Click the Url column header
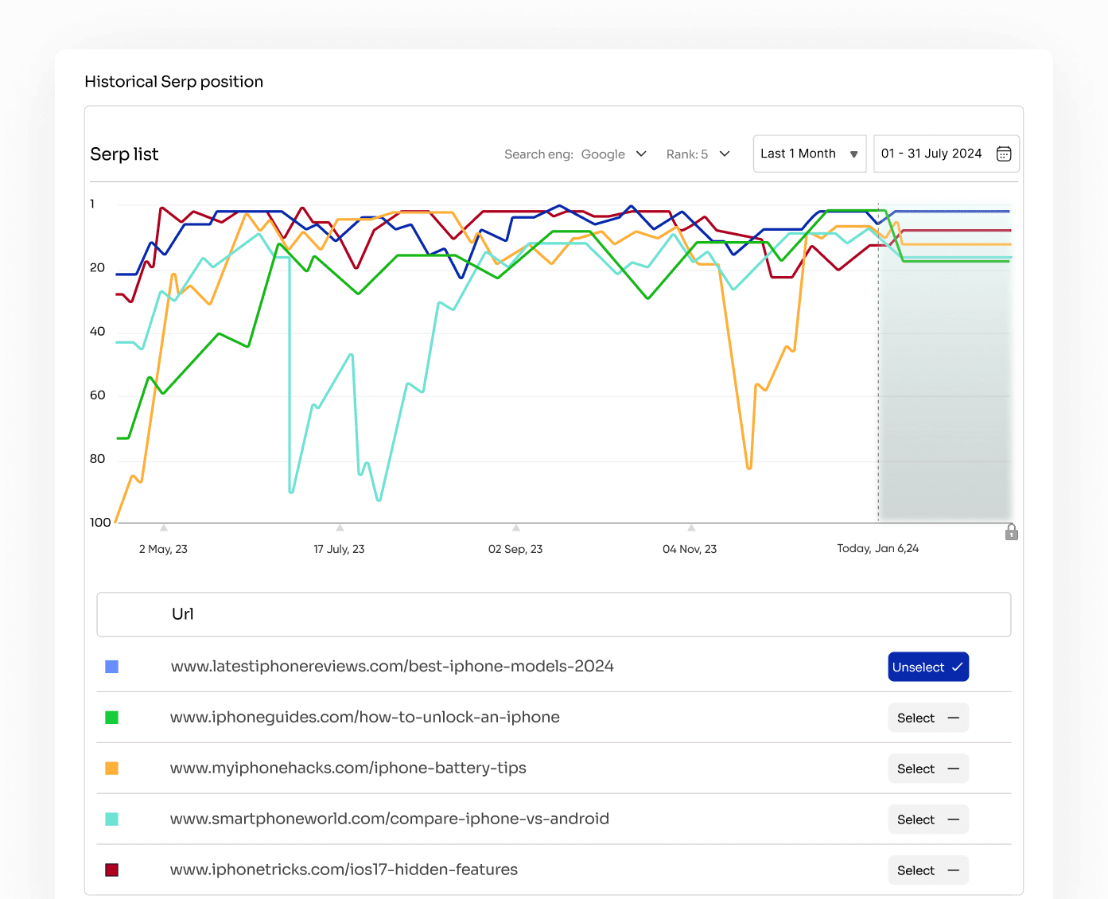This screenshot has height=899, width=1108. click(182, 613)
